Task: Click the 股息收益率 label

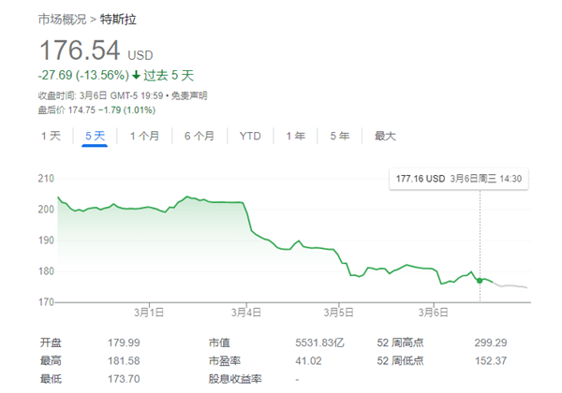Action: [235, 379]
